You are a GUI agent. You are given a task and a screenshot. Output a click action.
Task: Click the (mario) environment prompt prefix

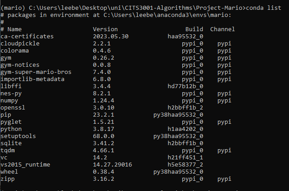pos(13,8)
